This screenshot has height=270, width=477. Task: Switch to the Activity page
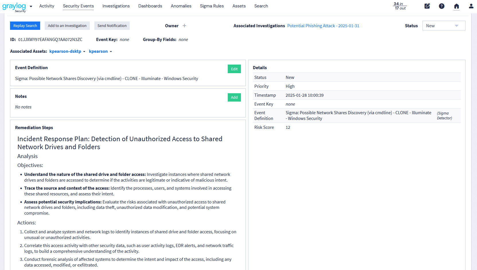click(x=47, y=6)
